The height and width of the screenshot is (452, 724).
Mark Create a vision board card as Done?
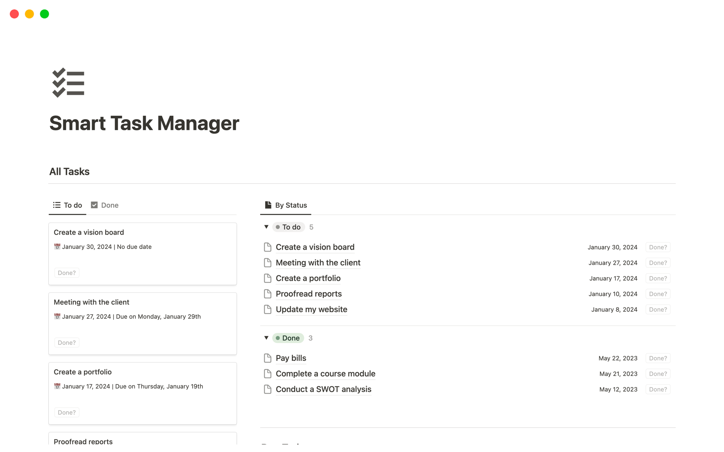click(x=66, y=272)
